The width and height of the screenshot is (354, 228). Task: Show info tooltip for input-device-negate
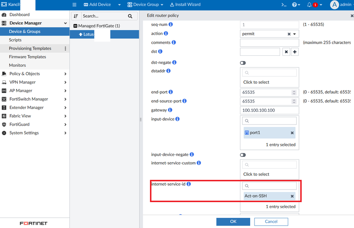tap(192, 154)
